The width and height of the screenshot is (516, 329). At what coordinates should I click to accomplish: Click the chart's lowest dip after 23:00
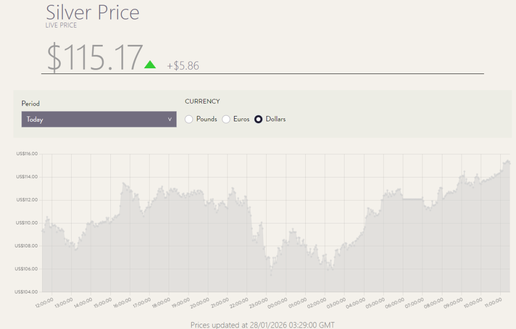(271, 275)
